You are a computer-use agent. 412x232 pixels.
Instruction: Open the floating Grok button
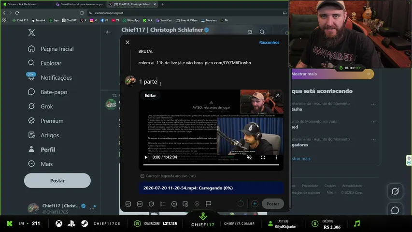[395, 191]
